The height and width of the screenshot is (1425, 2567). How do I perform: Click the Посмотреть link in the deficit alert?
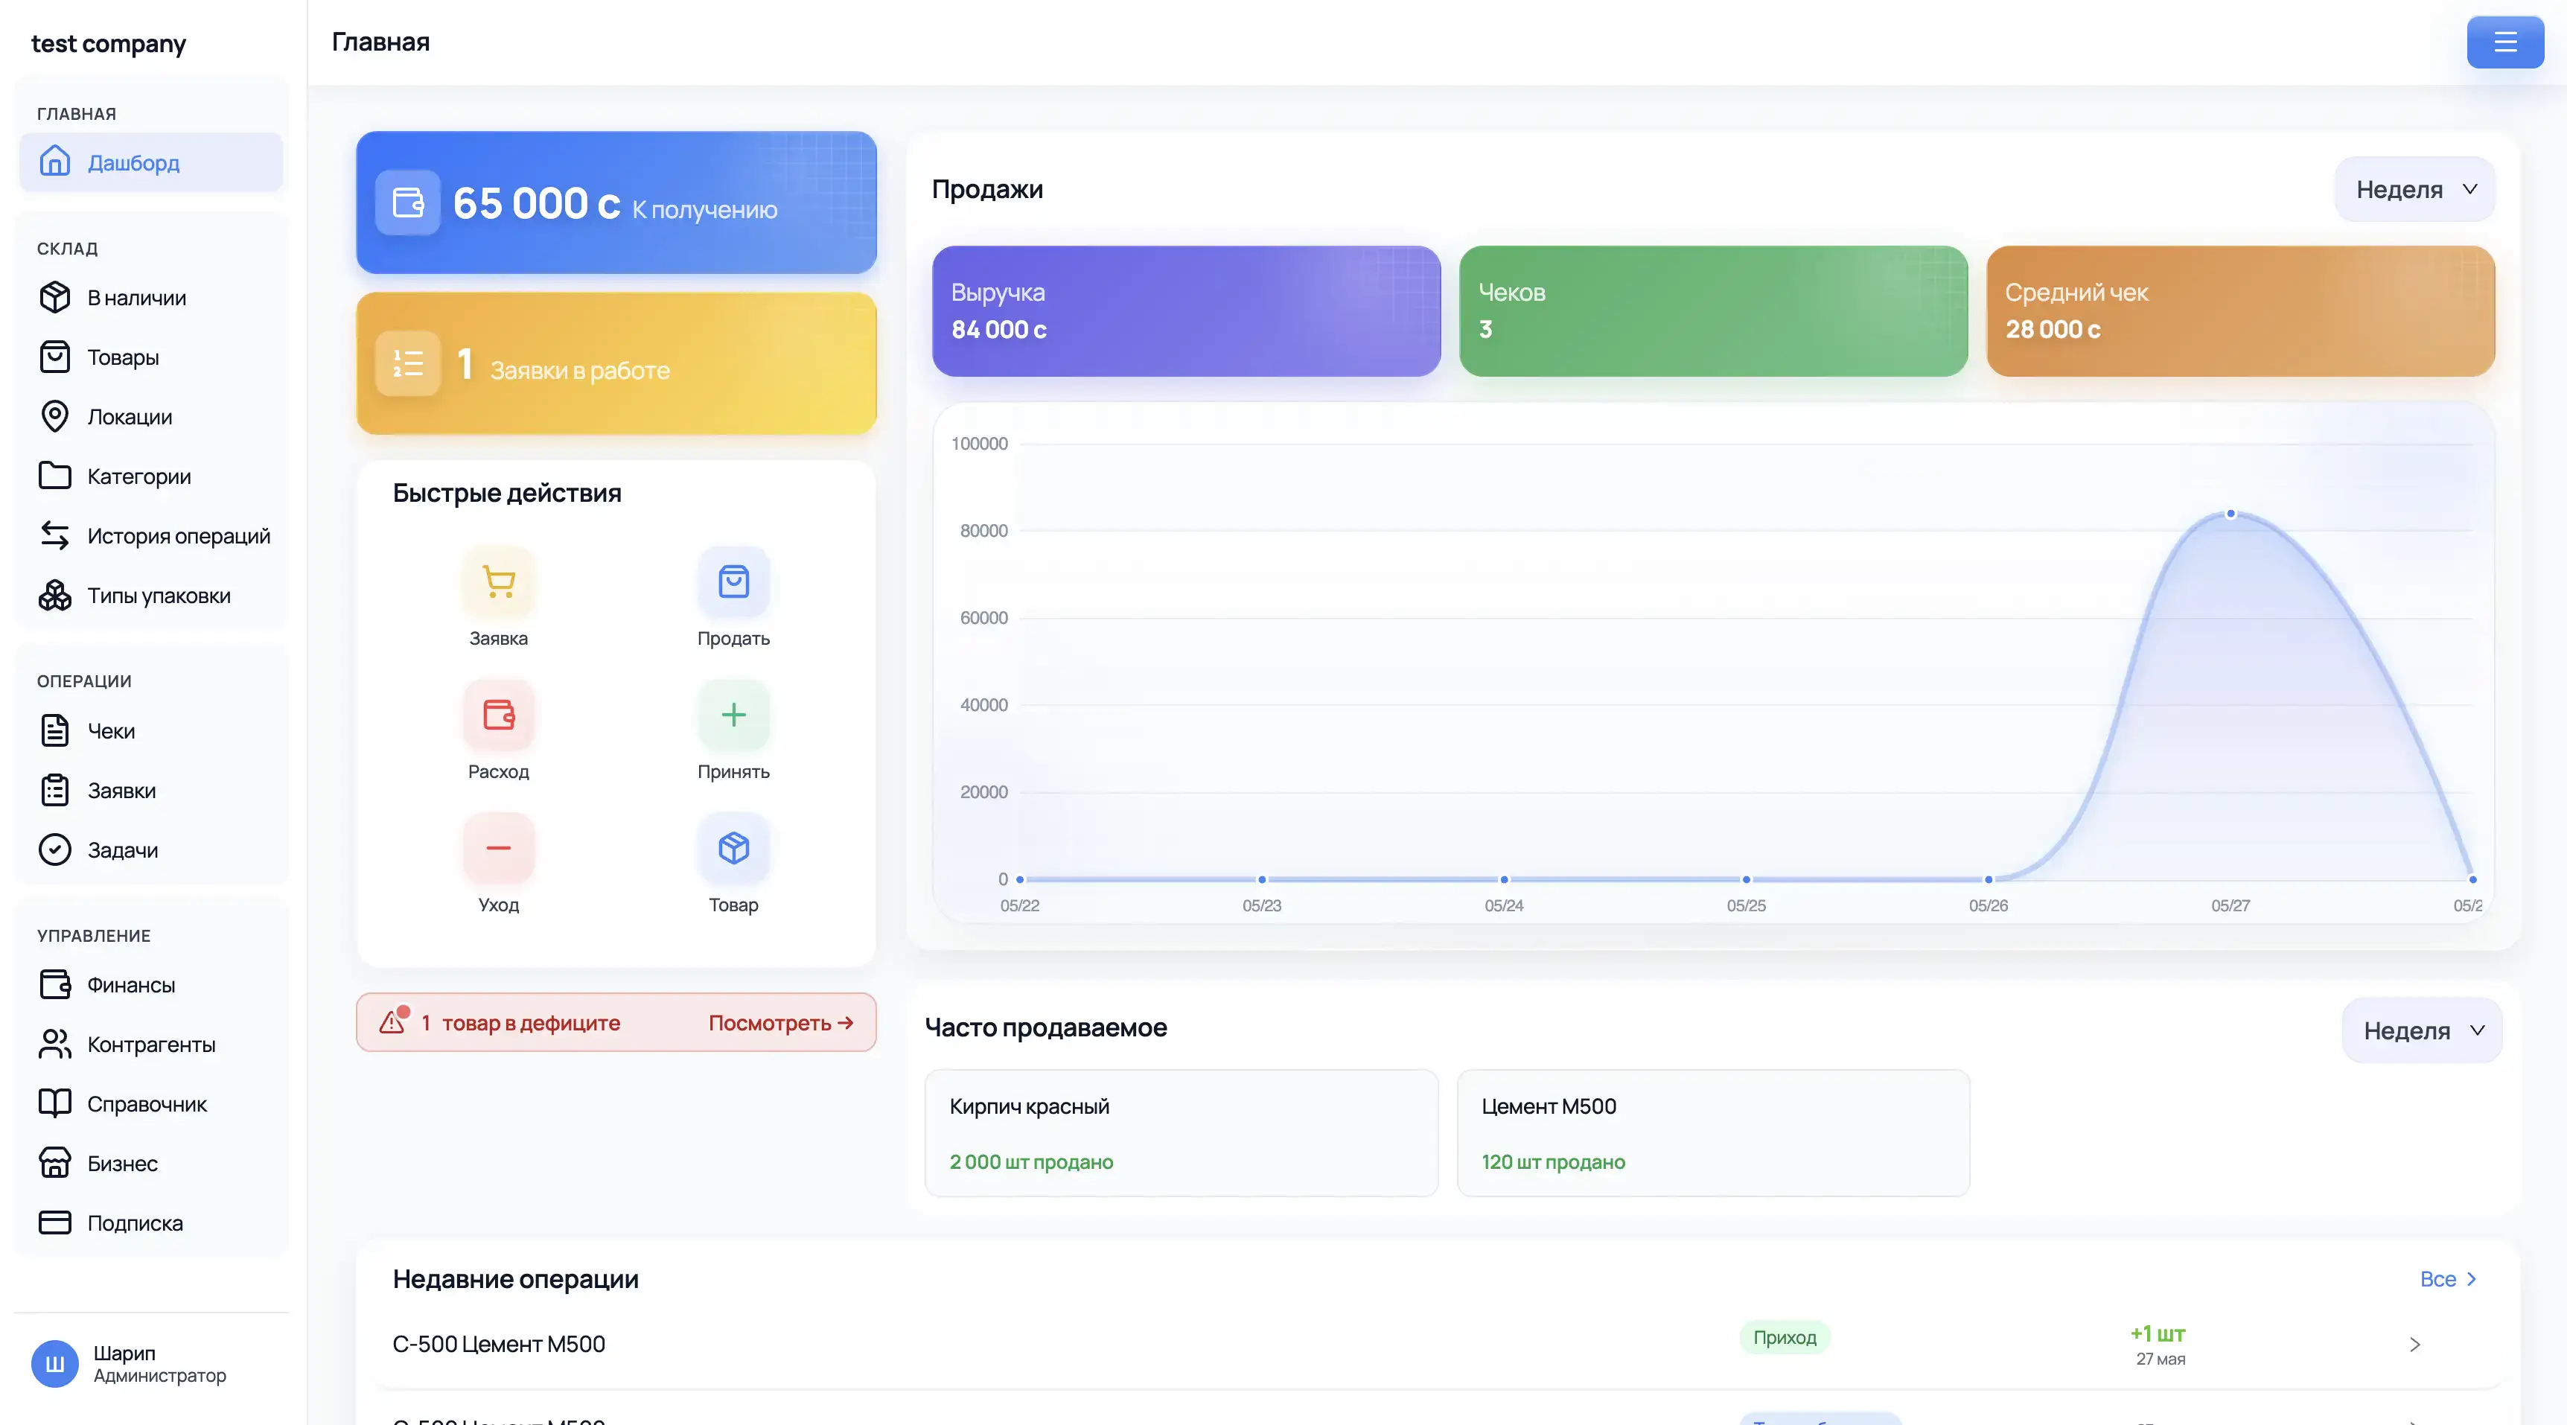pyautogui.click(x=781, y=1022)
